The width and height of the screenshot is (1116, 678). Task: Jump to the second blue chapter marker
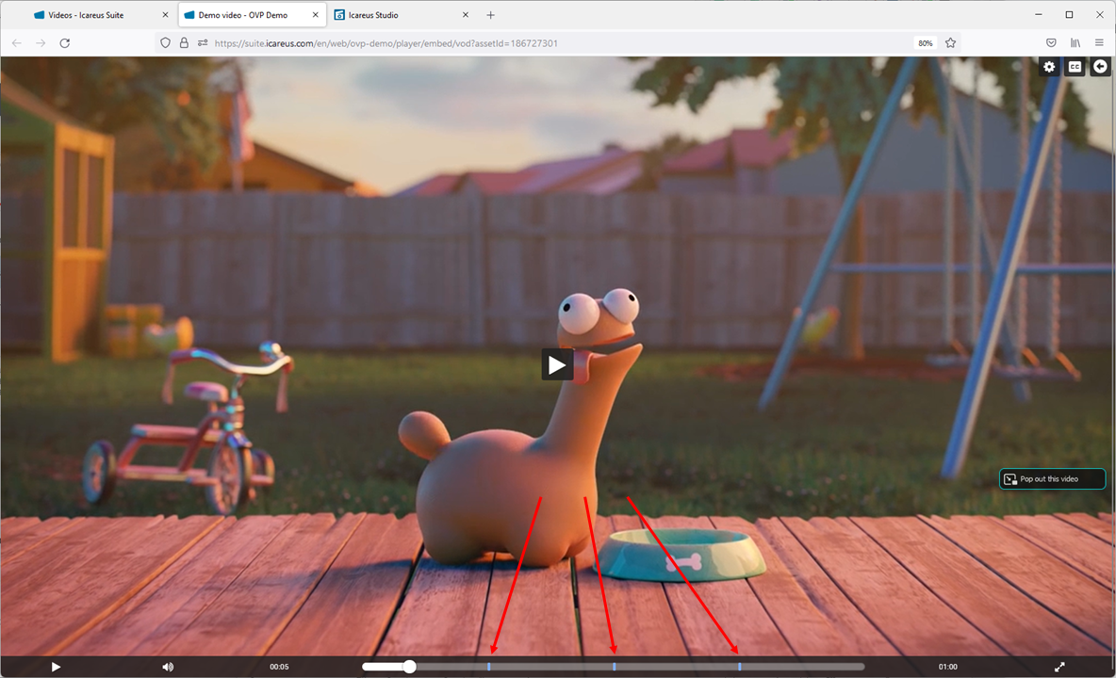point(615,667)
